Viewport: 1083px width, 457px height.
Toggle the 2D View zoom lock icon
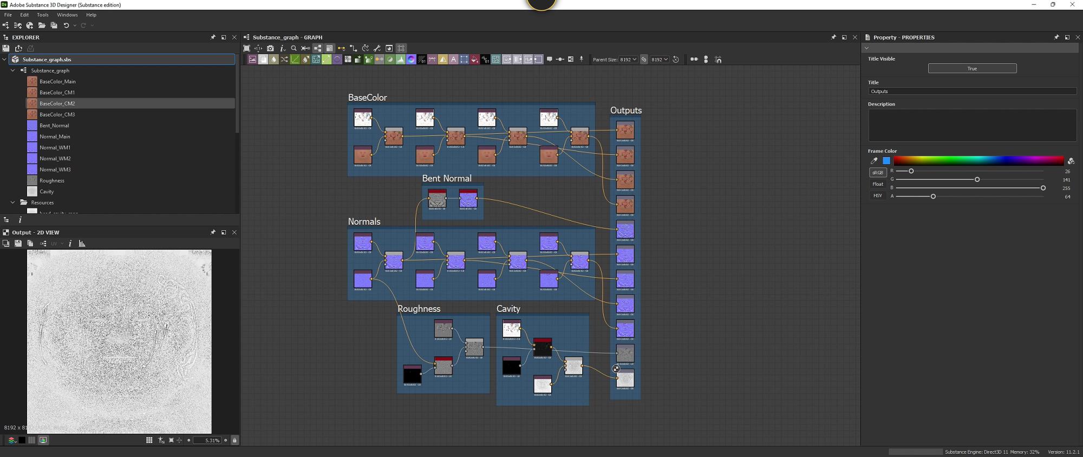234,440
